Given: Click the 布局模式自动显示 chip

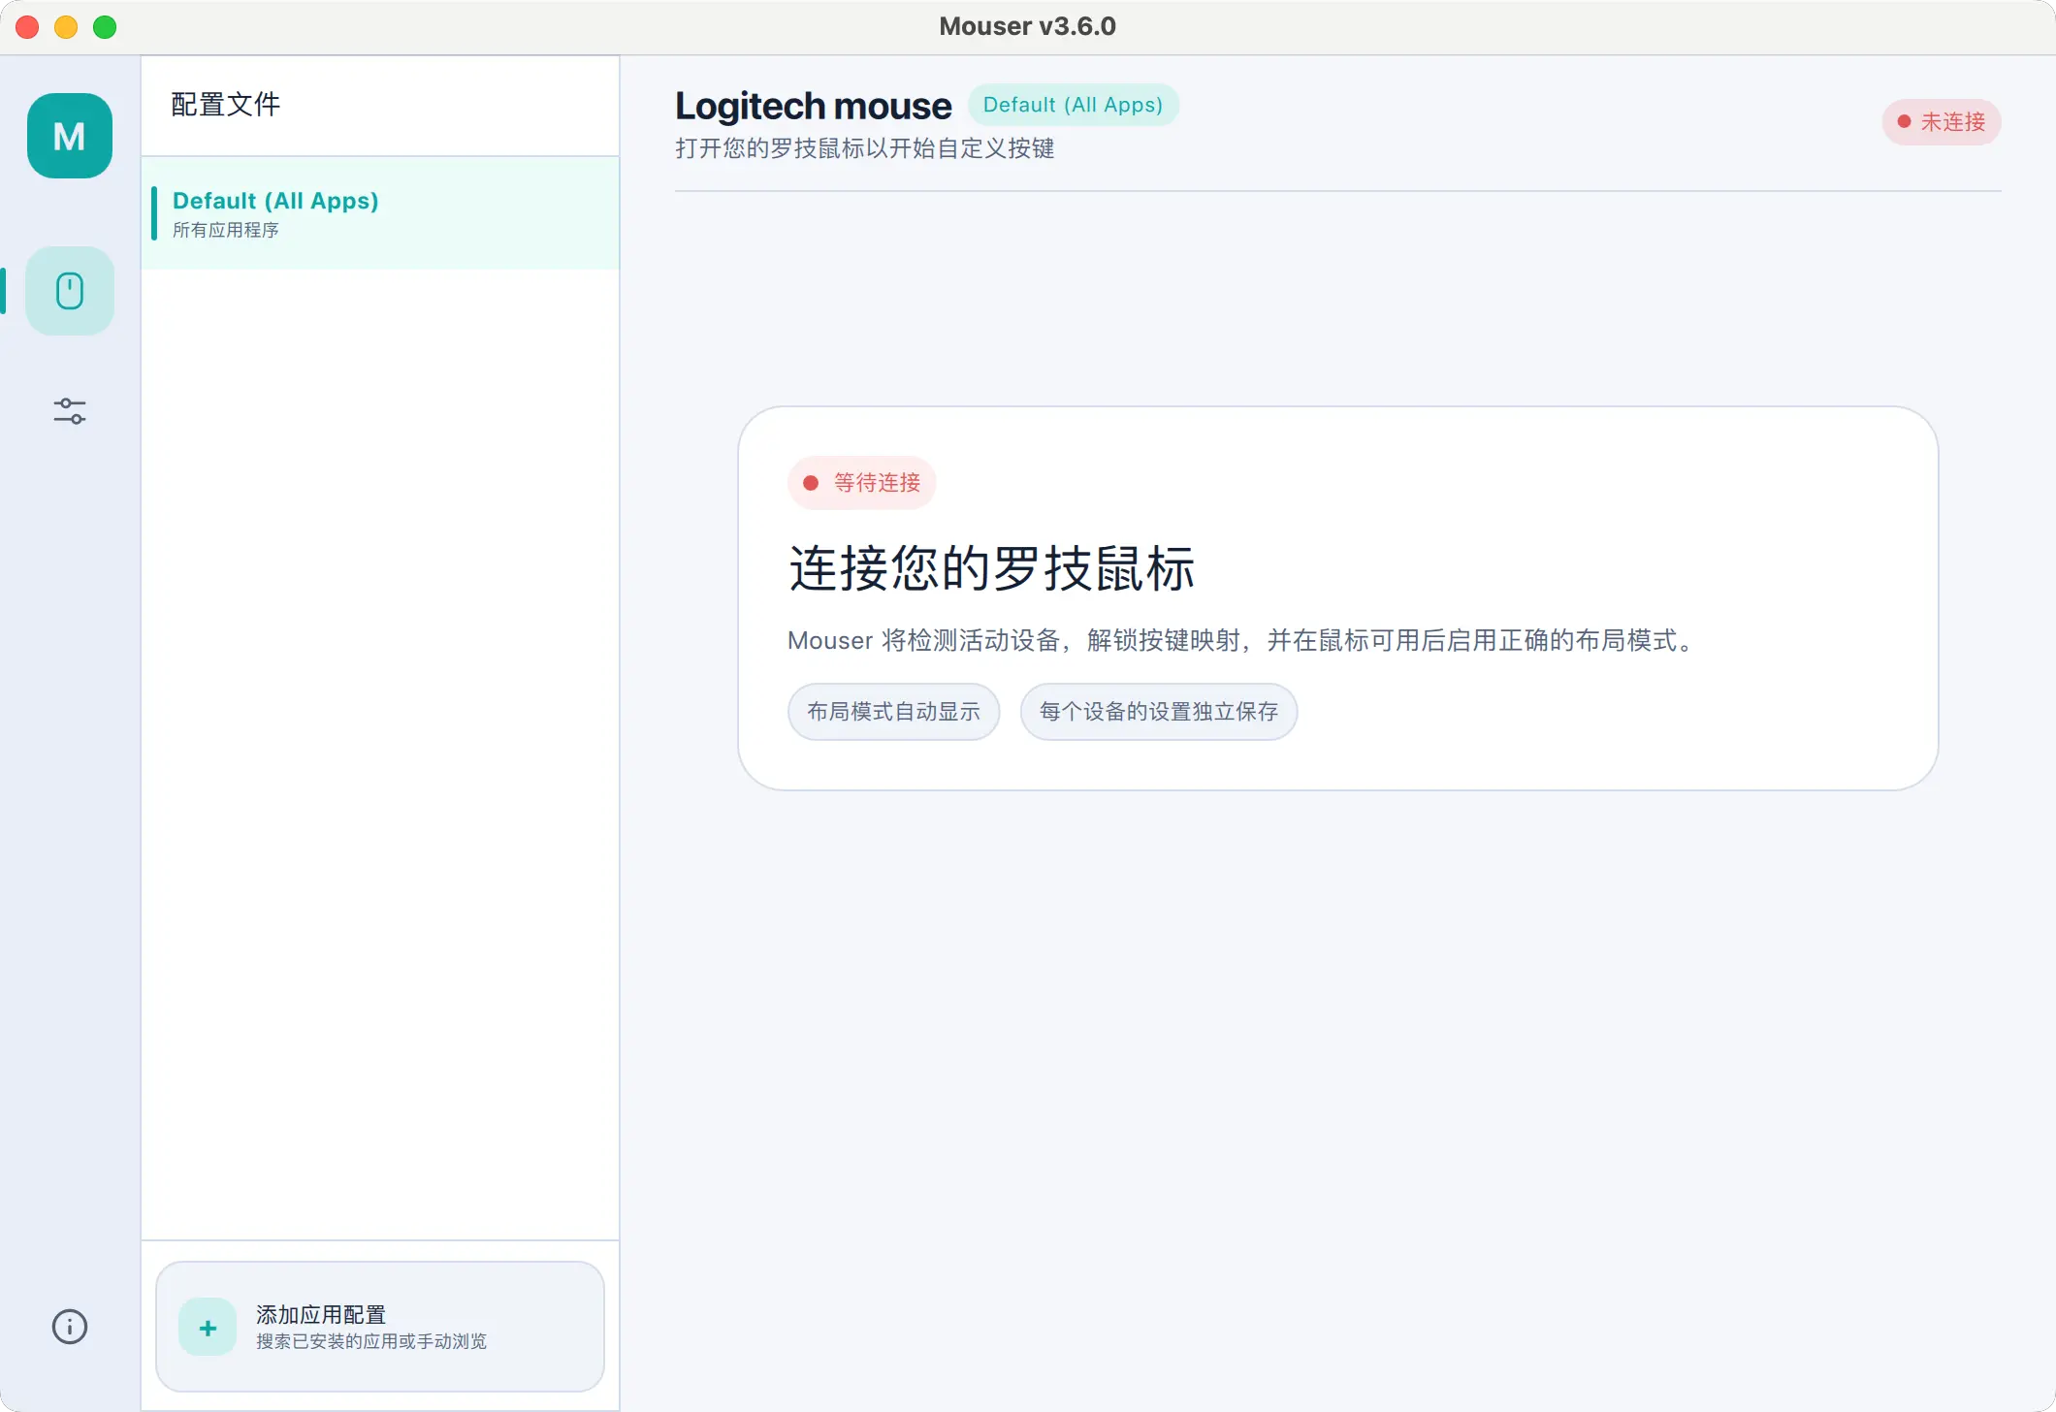Looking at the screenshot, I should [x=893, y=712].
